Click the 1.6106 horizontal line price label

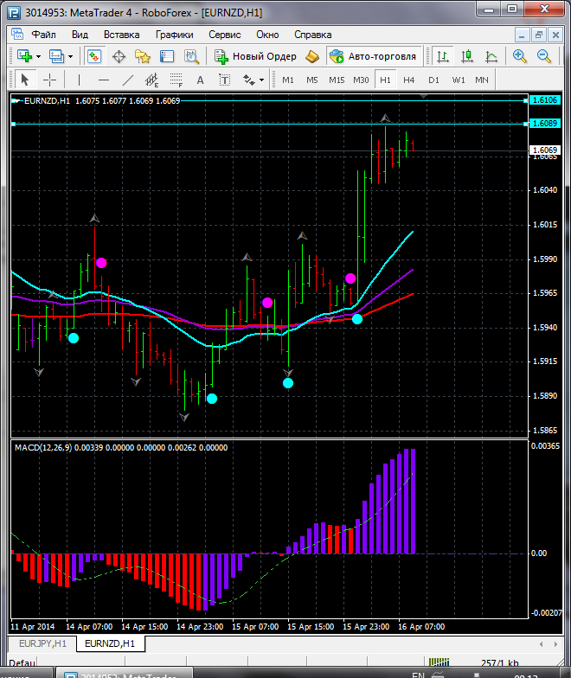544,100
